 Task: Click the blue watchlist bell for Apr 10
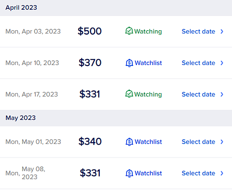tap(129, 63)
